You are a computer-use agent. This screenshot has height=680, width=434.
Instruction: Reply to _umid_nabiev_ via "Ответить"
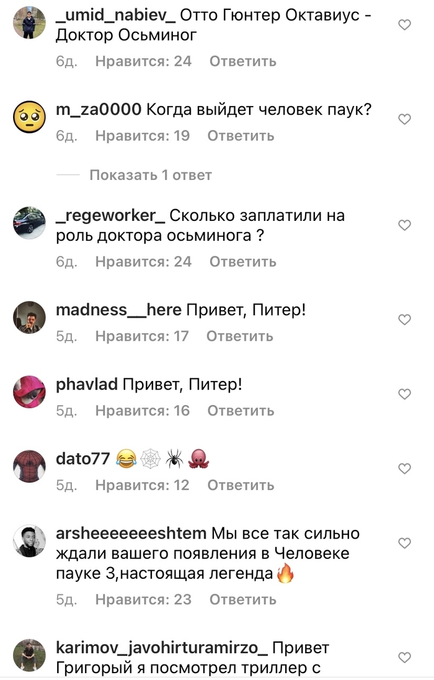tap(243, 61)
